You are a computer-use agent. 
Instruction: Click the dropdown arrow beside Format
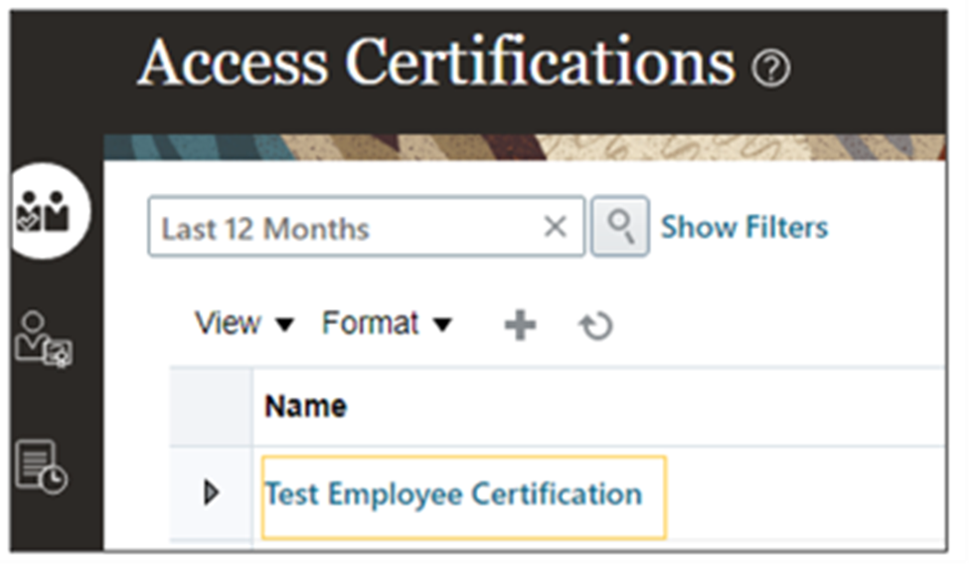442,324
